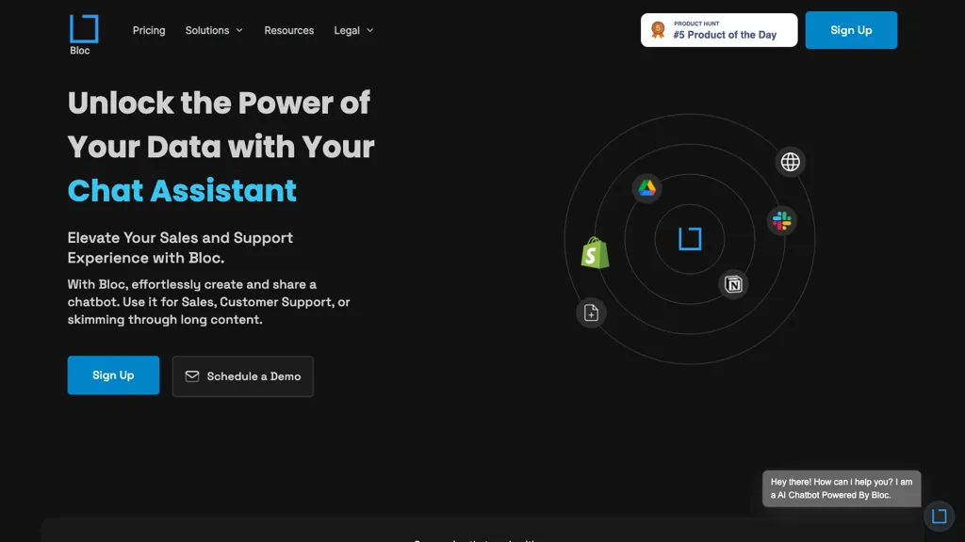Image resolution: width=965 pixels, height=542 pixels.
Task: Click the globe website icon
Action: click(791, 162)
